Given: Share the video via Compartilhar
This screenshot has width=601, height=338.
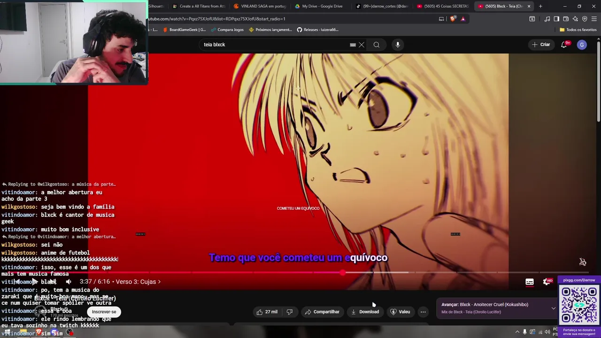Looking at the screenshot, I should [322, 312].
